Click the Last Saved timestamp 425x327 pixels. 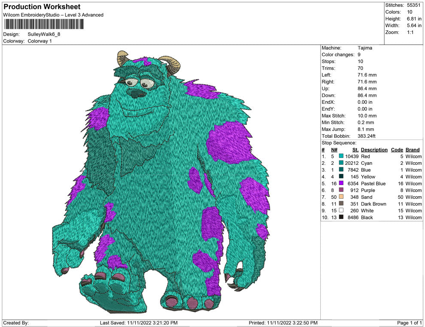(x=139, y=323)
